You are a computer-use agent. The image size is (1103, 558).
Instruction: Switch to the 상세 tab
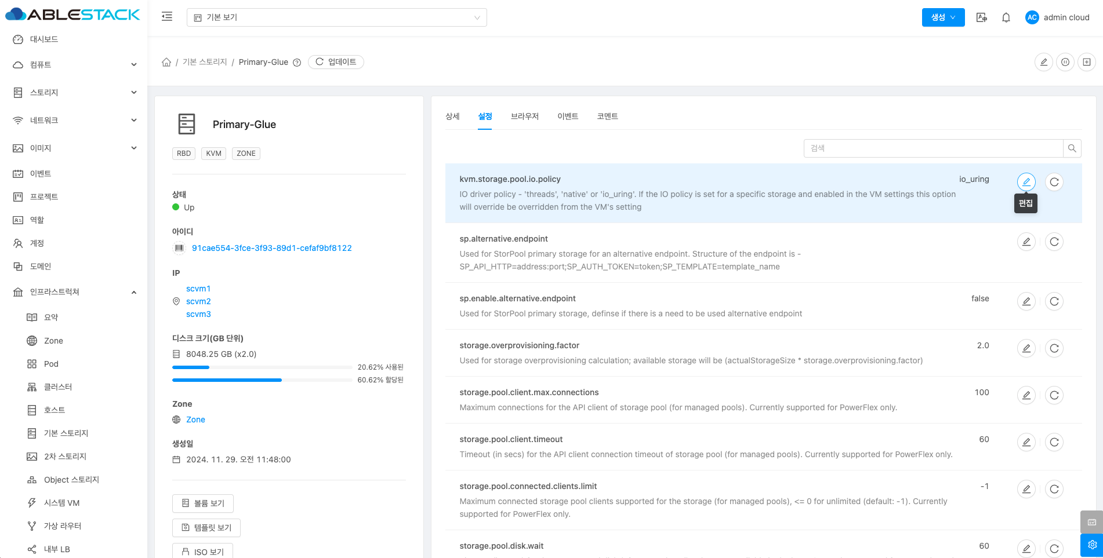pyautogui.click(x=452, y=116)
